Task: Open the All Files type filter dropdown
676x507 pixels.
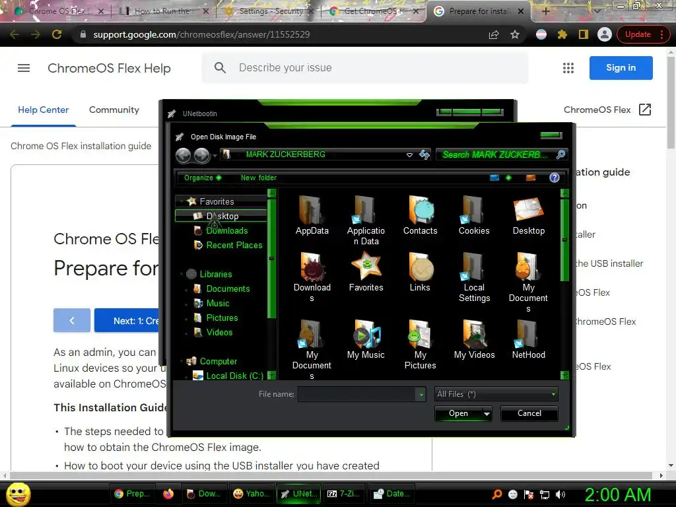Action: pos(553,394)
